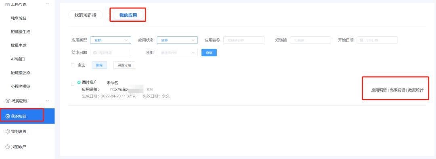Click the 设置分组 button

[124, 65]
